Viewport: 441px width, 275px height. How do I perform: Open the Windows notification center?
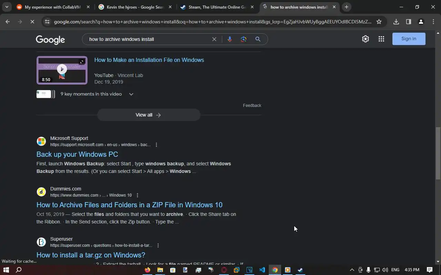(430, 270)
